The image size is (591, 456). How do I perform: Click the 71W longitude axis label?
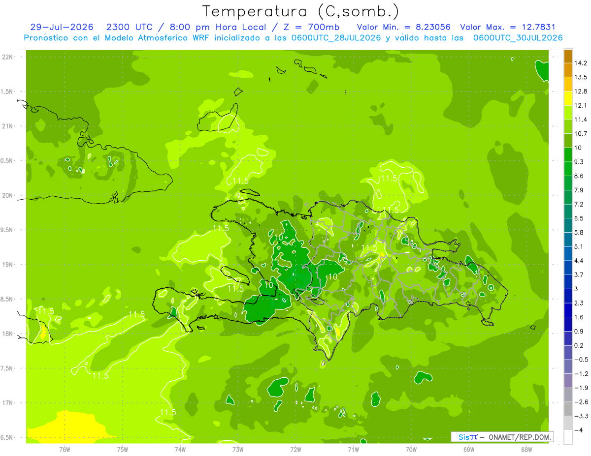[353, 449]
